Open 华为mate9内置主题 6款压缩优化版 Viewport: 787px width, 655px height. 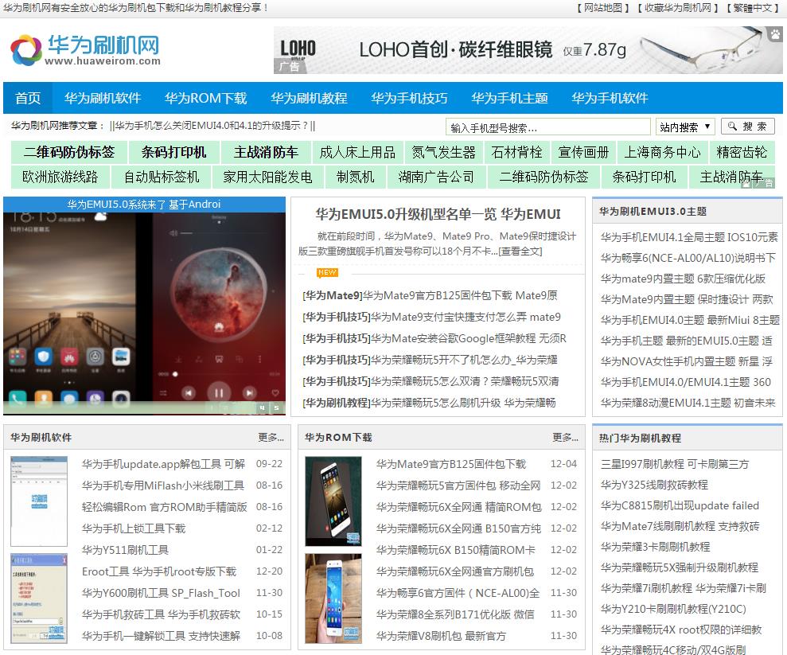pyautogui.click(x=683, y=279)
